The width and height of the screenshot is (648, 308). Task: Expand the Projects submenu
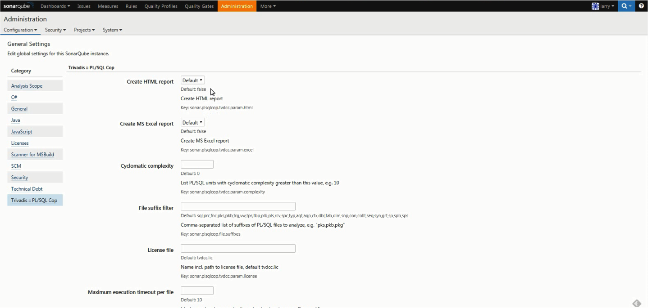click(x=84, y=30)
